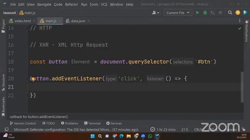Open the Help menu
This screenshot has height=140, width=250.
coord(129,4)
